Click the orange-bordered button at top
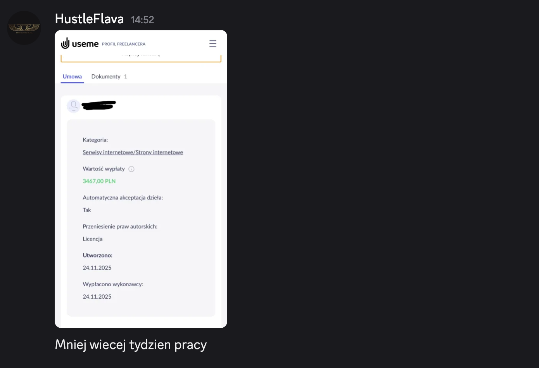Image resolution: width=539 pixels, height=368 pixels. click(x=141, y=58)
